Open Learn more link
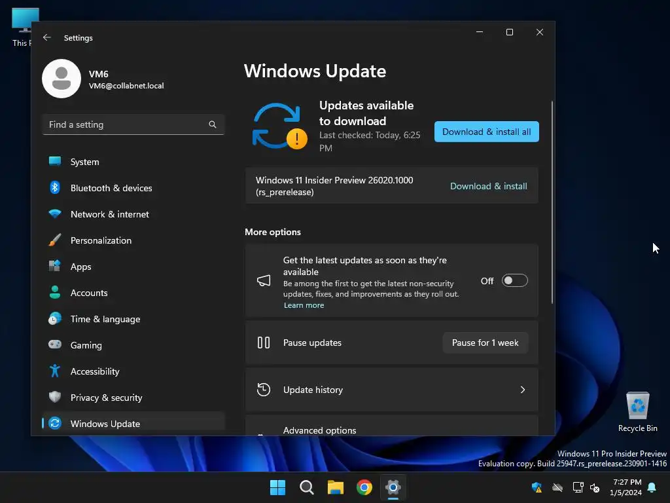The height and width of the screenshot is (503, 670). [x=304, y=305]
